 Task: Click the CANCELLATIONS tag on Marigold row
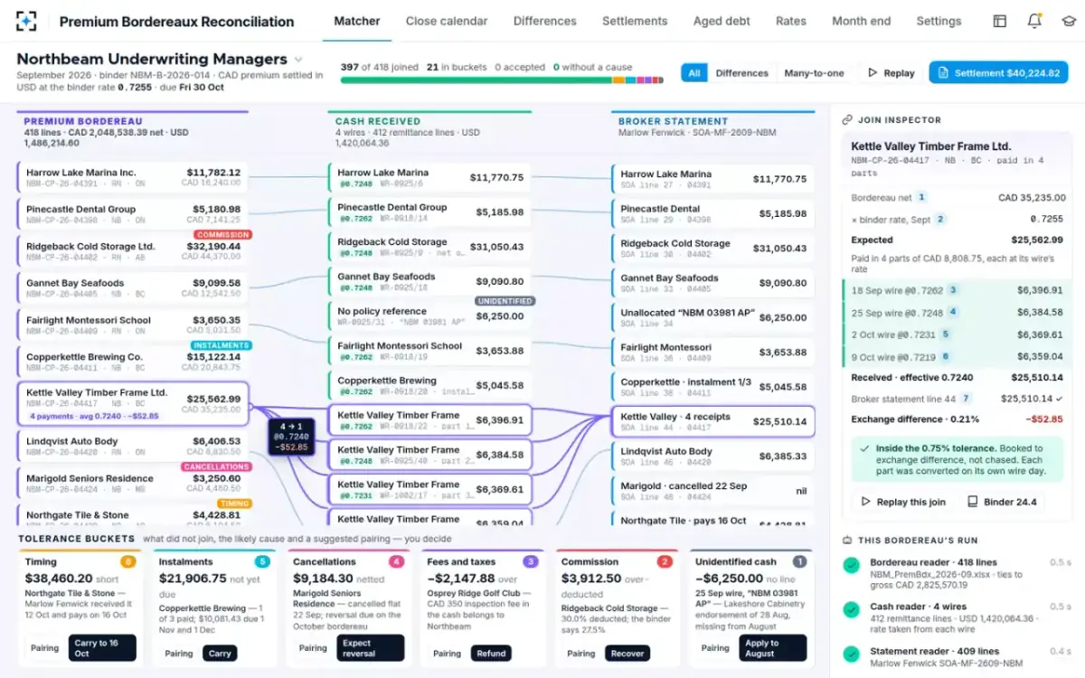pyautogui.click(x=215, y=466)
